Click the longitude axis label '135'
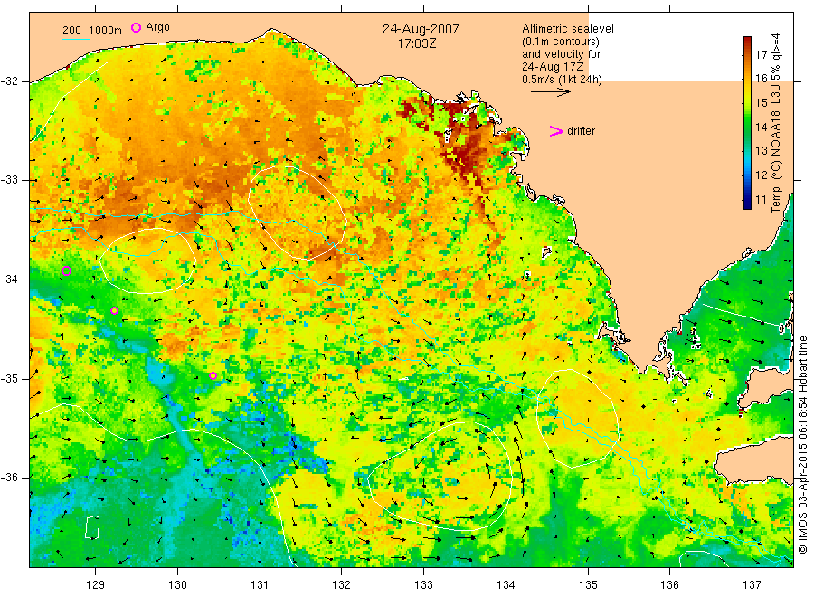The height and width of the screenshot is (597, 814). tap(588, 585)
